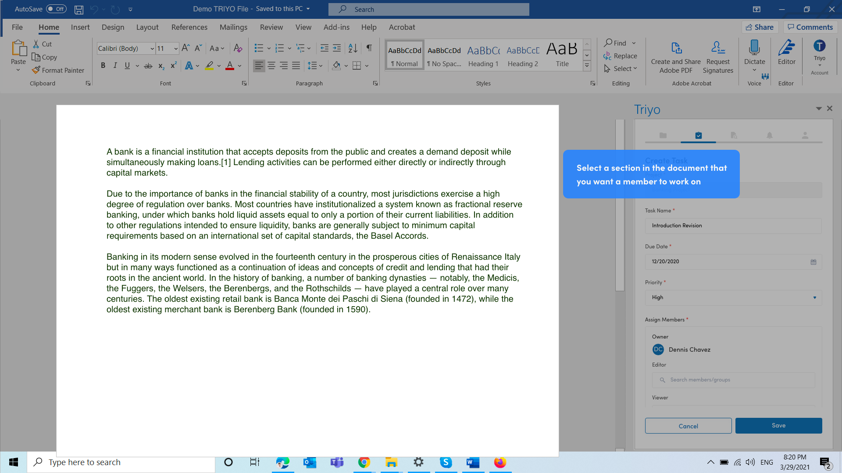The image size is (842, 473).
Task: Increase font size with grow icon
Action: pyautogui.click(x=186, y=48)
